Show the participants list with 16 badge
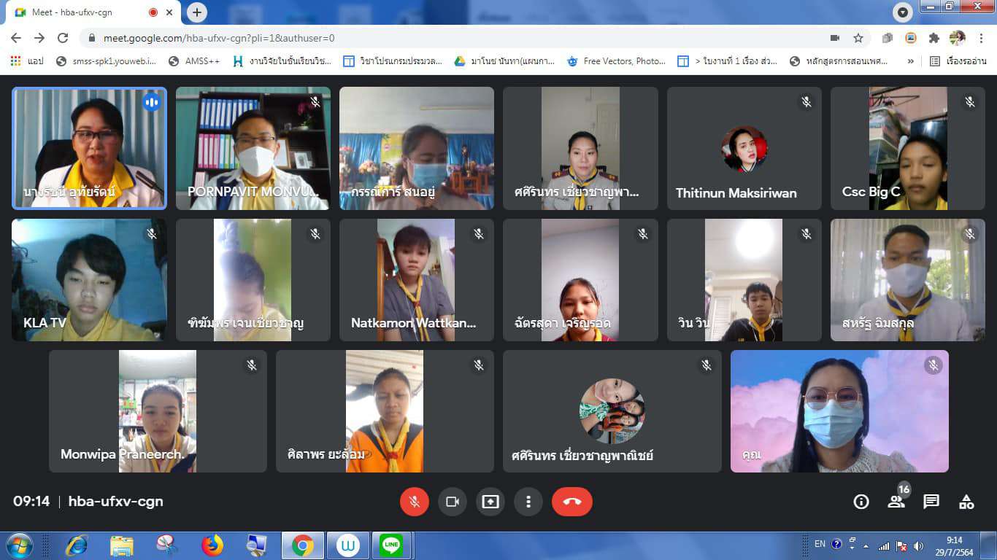Viewport: 997px width, 560px height. pyautogui.click(x=896, y=501)
